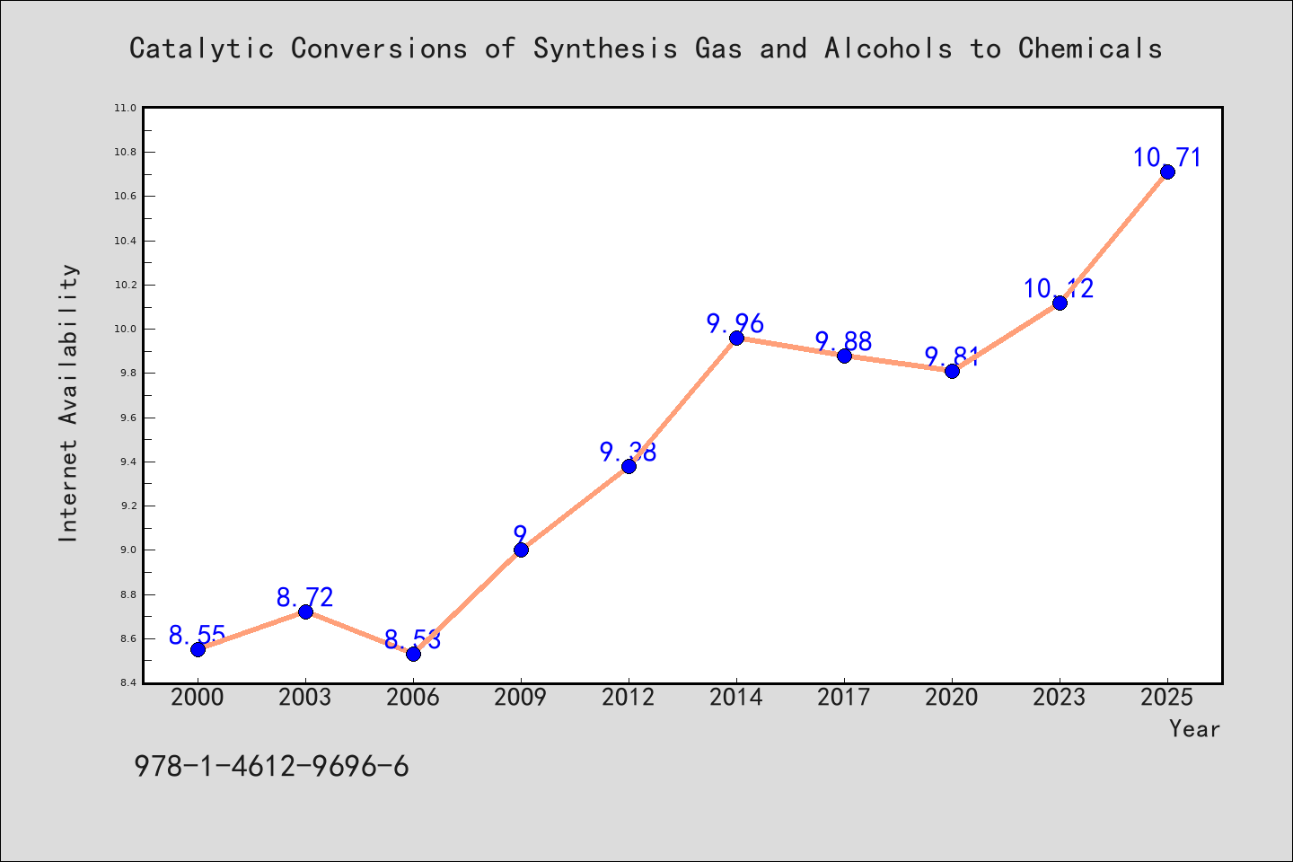Screen dimensions: 1293x862
Task: Click the 8.4 y-axis tick label
Action: coord(128,682)
